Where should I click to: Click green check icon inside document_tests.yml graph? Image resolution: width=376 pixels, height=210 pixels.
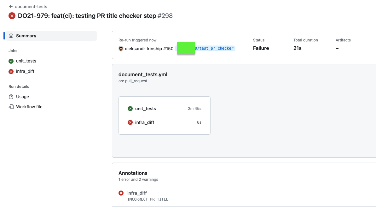130,109
